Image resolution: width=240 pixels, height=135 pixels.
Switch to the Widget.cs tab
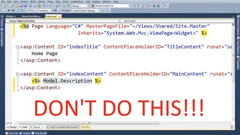point(11,16)
